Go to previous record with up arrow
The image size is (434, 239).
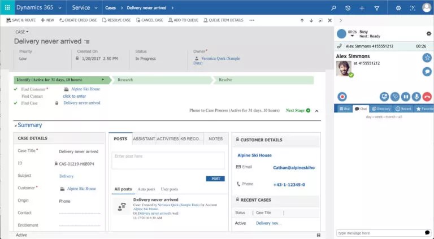302,20
